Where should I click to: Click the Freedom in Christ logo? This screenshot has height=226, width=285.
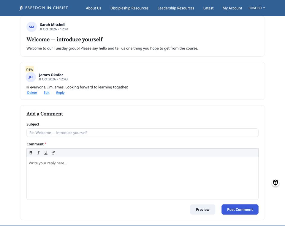[44, 8]
